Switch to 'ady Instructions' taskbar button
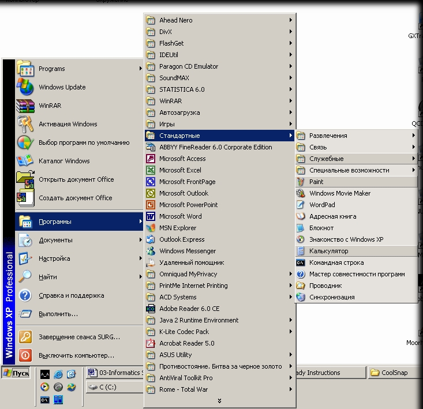This screenshot has height=409, width=423. [x=331, y=373]
